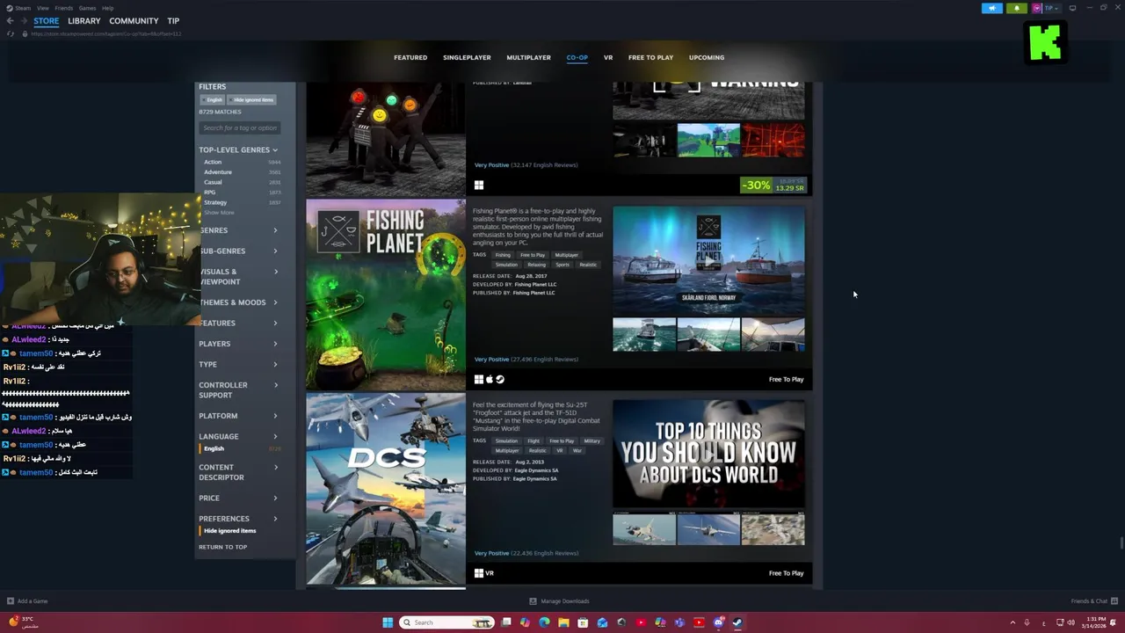Image resolution: width=1125 pixels, height=633 pixels.
Task: Expand the Players filter section
Action: tap(238, 344)
